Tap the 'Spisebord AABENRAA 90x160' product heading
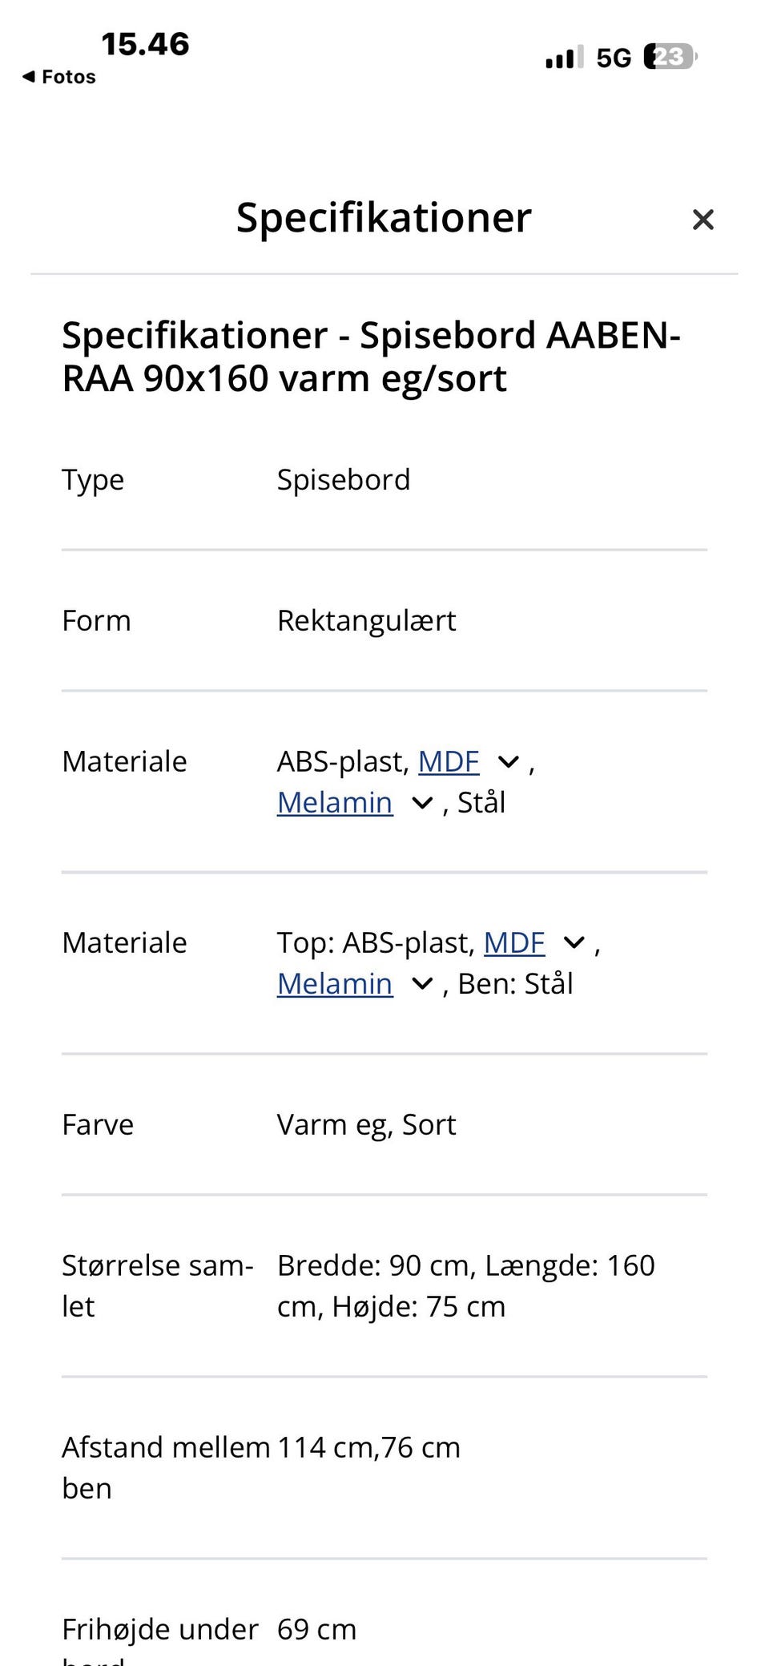Viewport: 769px width, 1666px height. [371, 357]
